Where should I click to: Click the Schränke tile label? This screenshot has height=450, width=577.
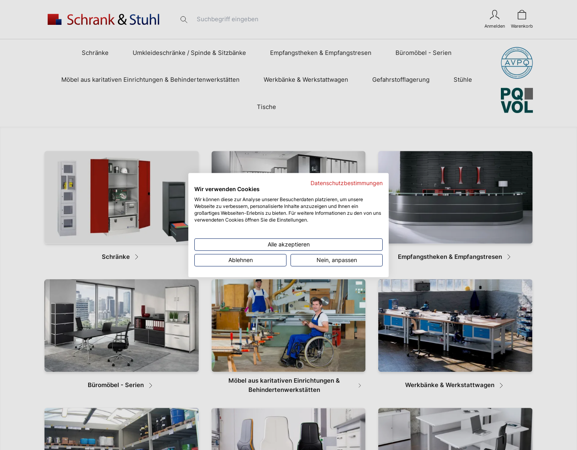click(116, 257)
